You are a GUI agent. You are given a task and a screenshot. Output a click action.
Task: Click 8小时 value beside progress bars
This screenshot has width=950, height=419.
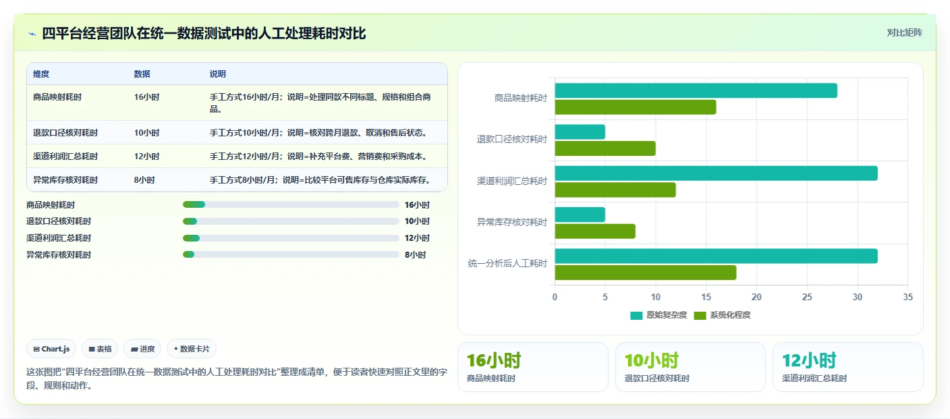click(x=415, y=255)
